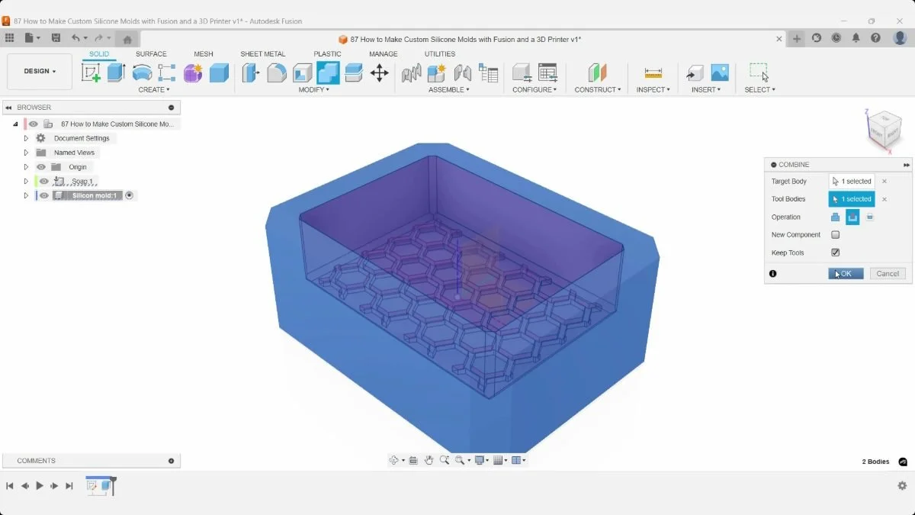Screen dimensions: 915x515
Task: Click the Undo arrow
Action: (x=75, y=38)
